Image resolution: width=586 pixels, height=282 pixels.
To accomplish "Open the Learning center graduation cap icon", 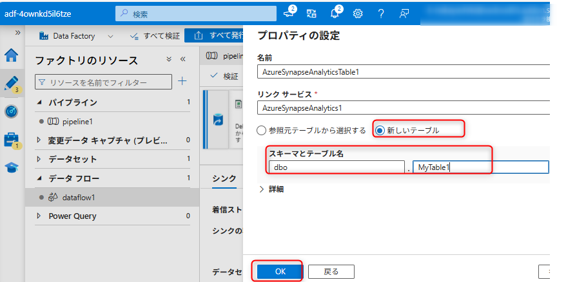I will (11, 168).
